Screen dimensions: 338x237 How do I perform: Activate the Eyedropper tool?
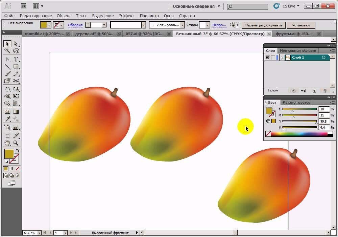(x=7, y=119)
